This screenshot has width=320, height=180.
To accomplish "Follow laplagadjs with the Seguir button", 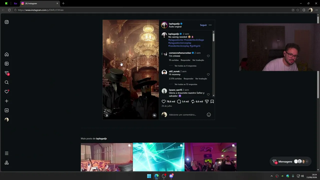I will tap(203, 25).
